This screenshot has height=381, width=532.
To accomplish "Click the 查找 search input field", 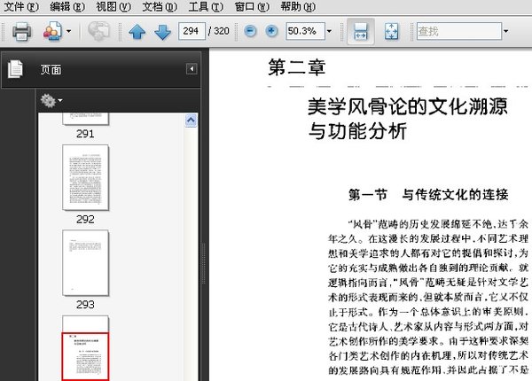I will [x=458, y=32].
